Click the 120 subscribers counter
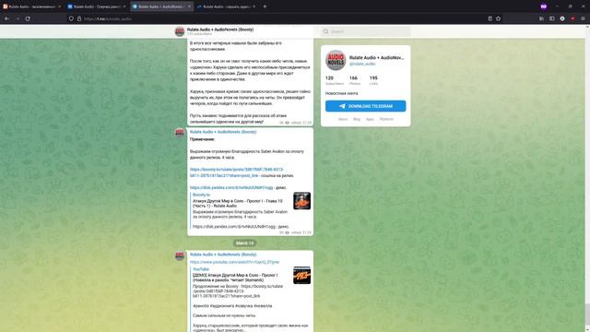The height and width of the screenshot is (332, 590). tap(334, 80)
